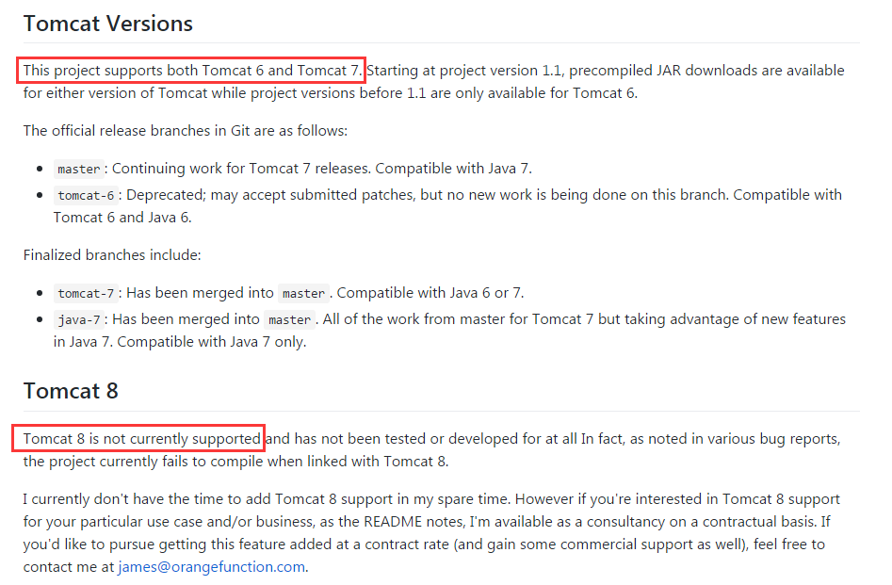Click the bullet point before java-7

coord(40,319)
